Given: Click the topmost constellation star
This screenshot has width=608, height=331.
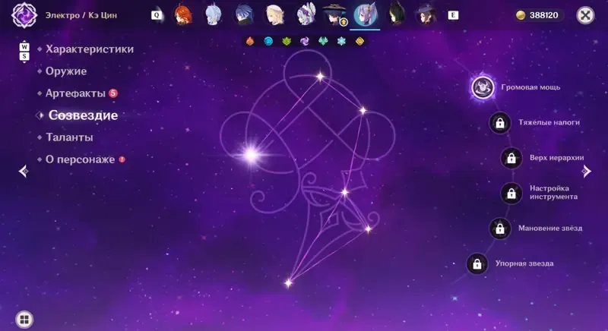Looking at the screenshot, I should point(320,77).
